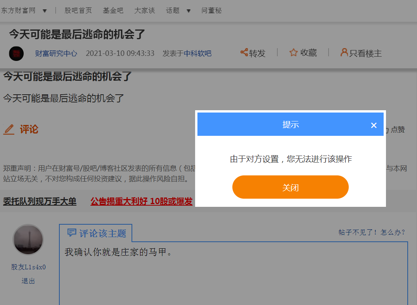Close the 提示 dialog with X icon
The width and height of the screenshot is (417, 305).
374,125
